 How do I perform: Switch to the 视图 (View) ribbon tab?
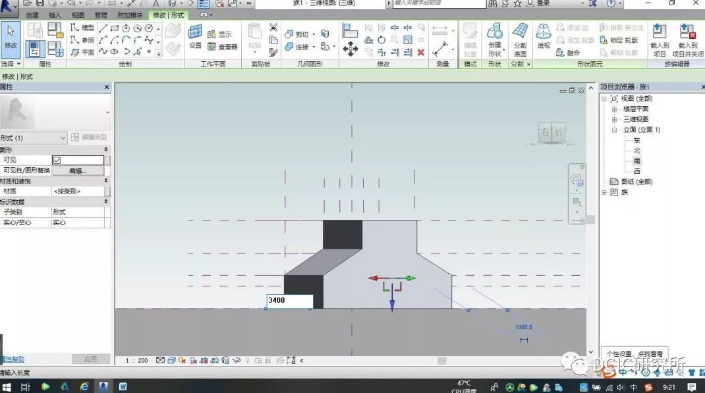tap(78, 15)
